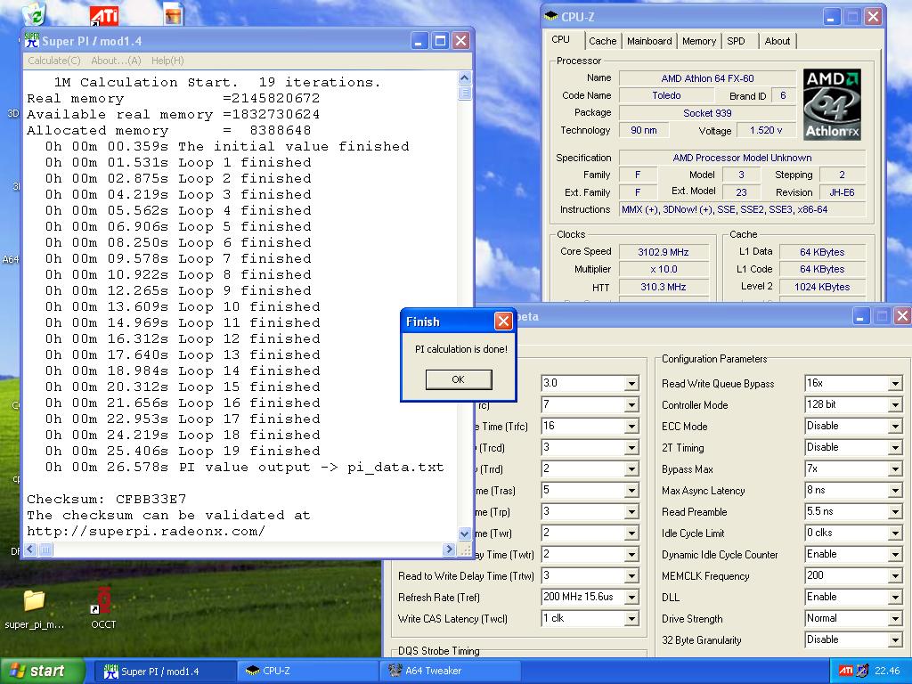Image resolution: width=912 pixels, height=684 pixels.
Task: Activate A64 Tweaker from the taskbar
Action: pyautogui.click(x=451, y=672)
